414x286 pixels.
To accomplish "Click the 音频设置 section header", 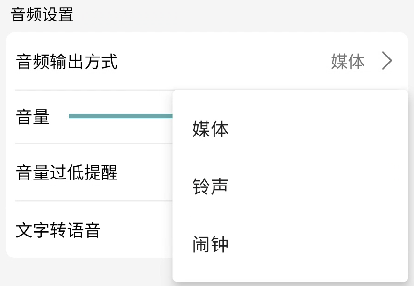I will click(42, 14).
